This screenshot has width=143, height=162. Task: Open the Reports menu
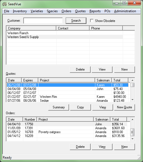[95, 11]
